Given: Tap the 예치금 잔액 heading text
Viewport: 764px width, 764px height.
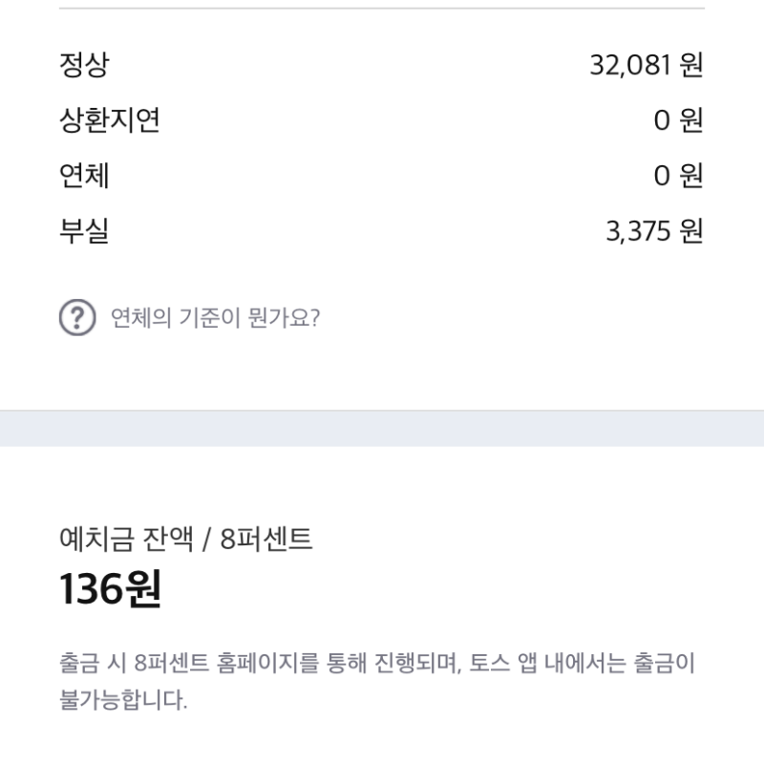Looking at the screenshot, I should [x=126, y=539].
